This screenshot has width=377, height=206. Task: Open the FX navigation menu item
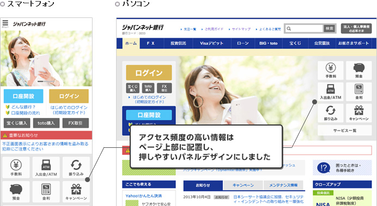point(151,43)
